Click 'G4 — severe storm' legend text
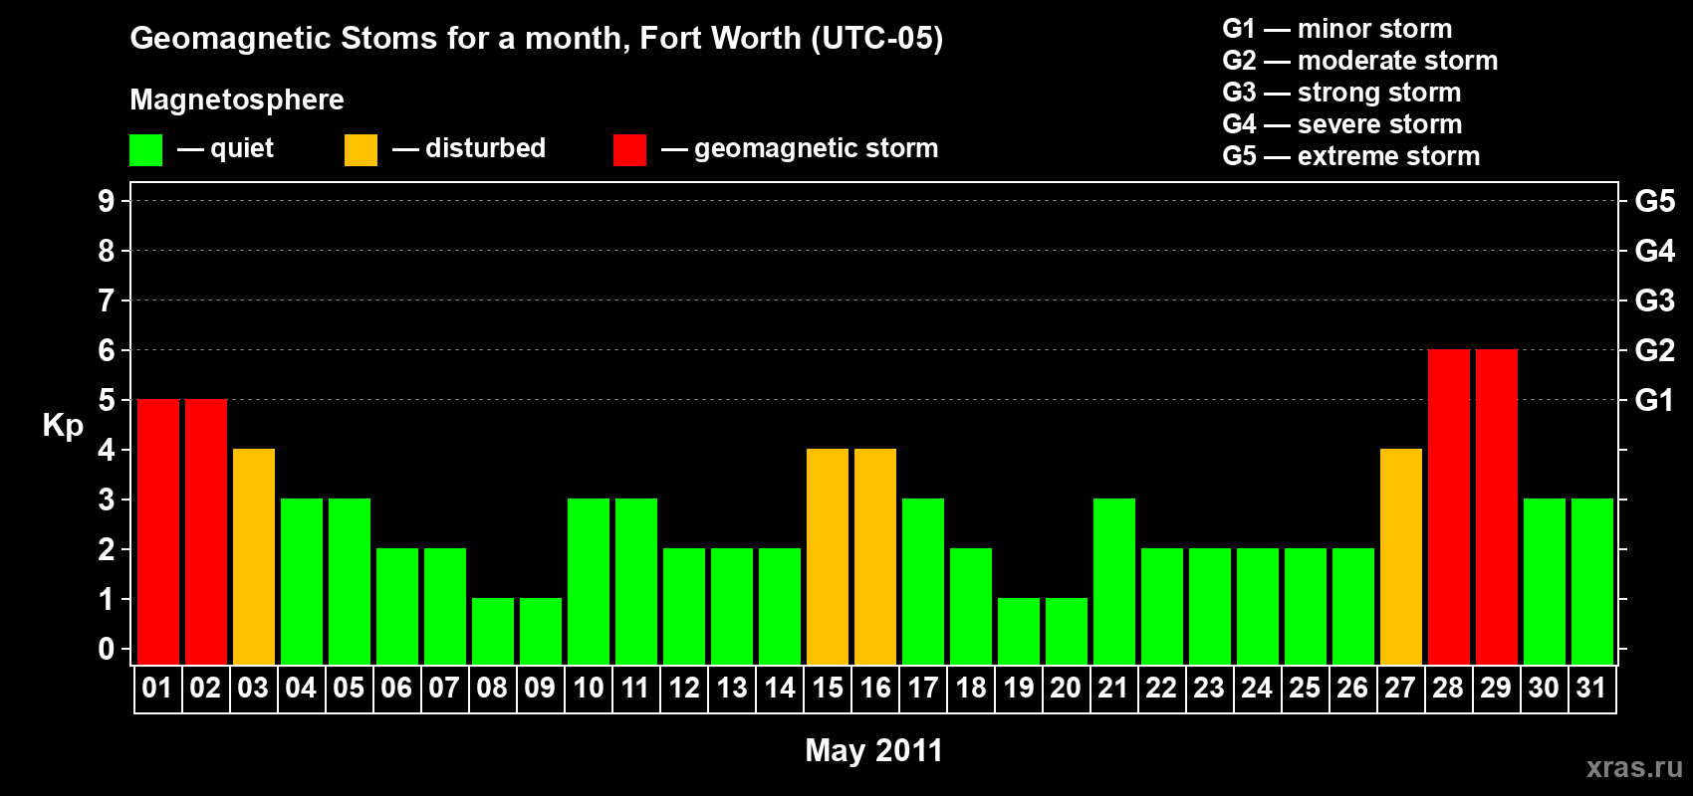The height and width of the screenshot is (796, 1693). click(x=1342, y=124)
